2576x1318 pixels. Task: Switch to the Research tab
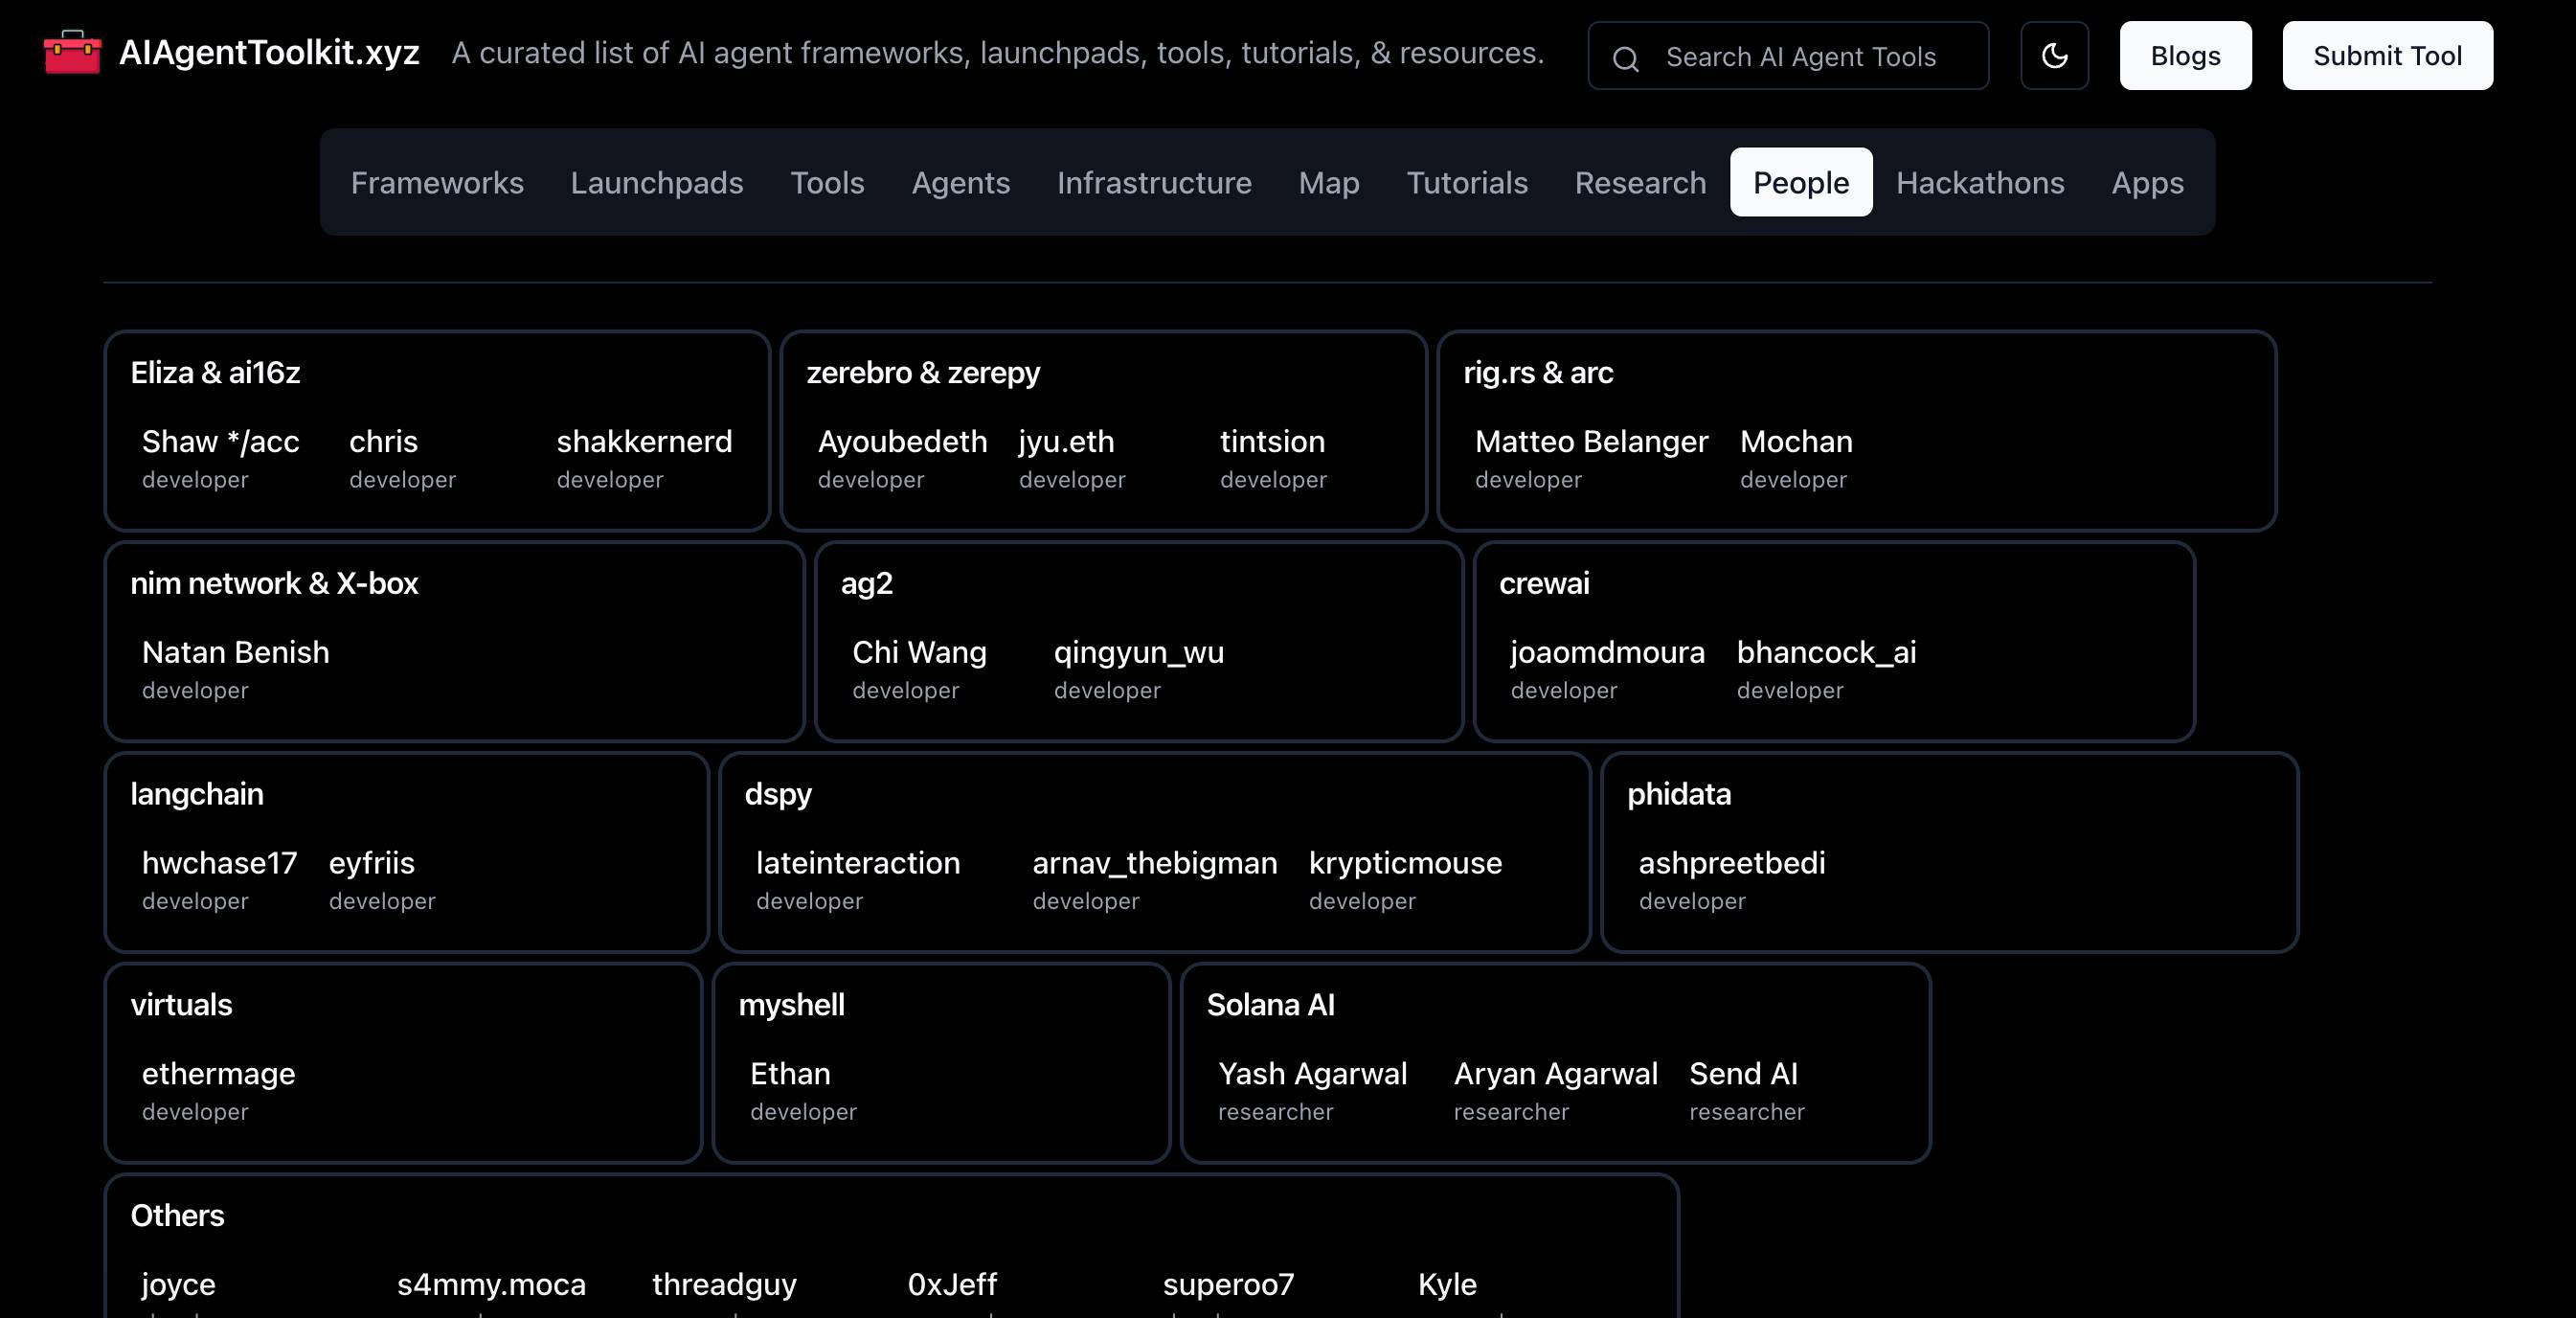[x=1640, y=183]
